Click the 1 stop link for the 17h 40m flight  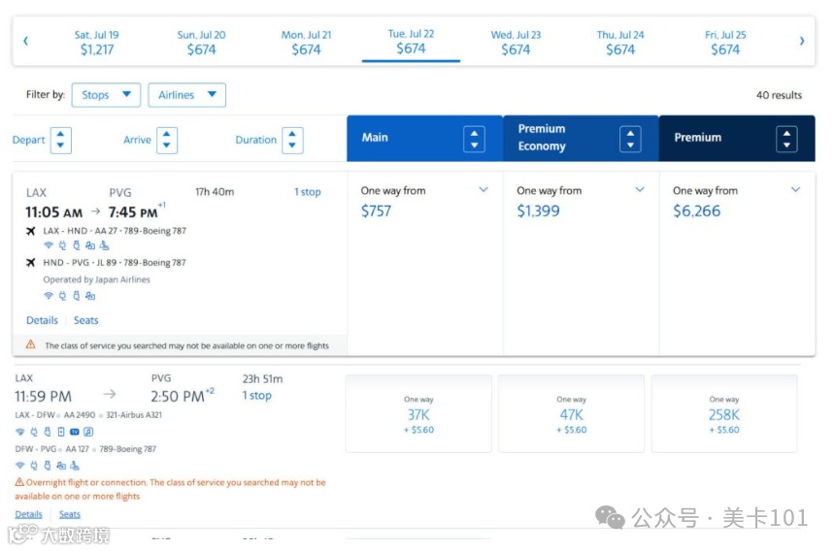308,192
